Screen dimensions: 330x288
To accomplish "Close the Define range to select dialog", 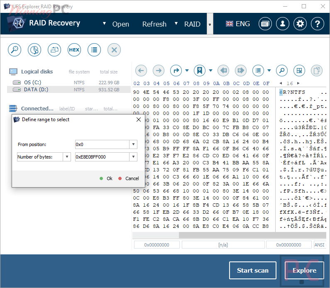I will [139, 120].
